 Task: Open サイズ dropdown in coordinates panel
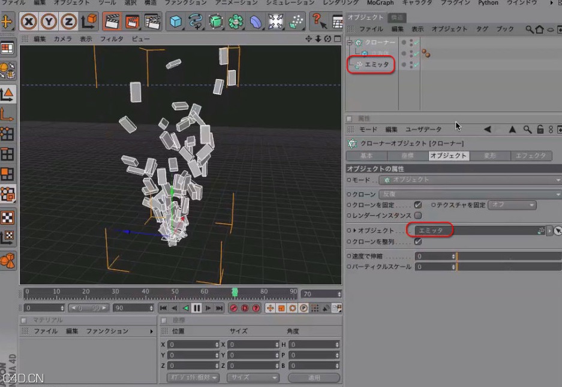tap(253, 377)
